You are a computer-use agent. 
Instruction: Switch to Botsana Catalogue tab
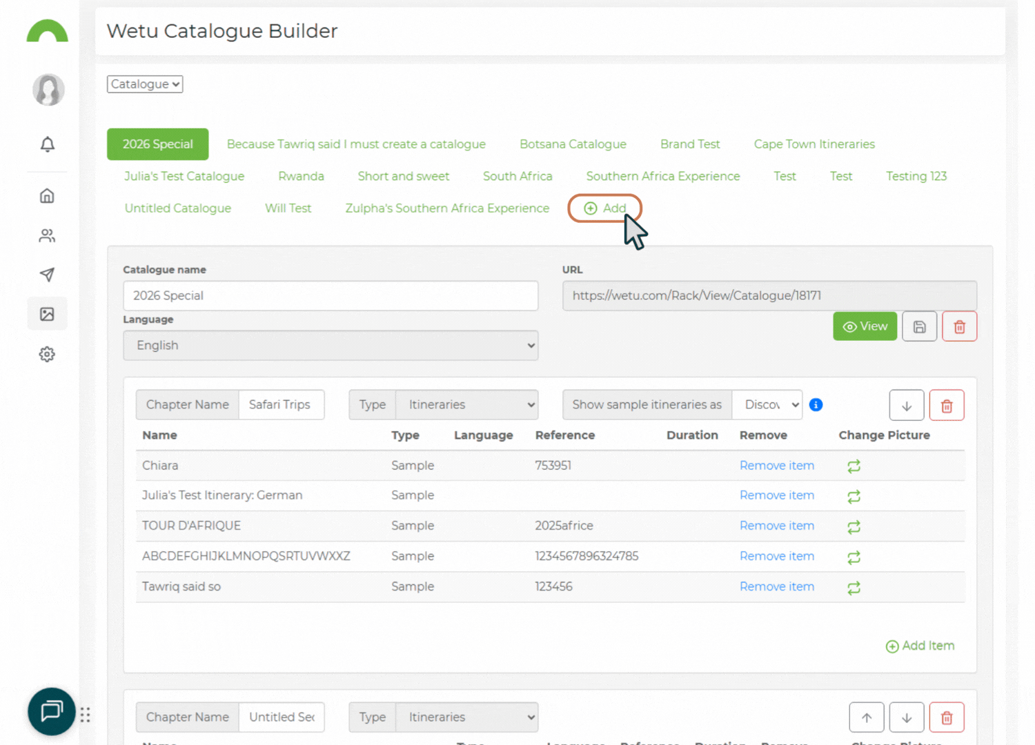(x=573, y=144)
